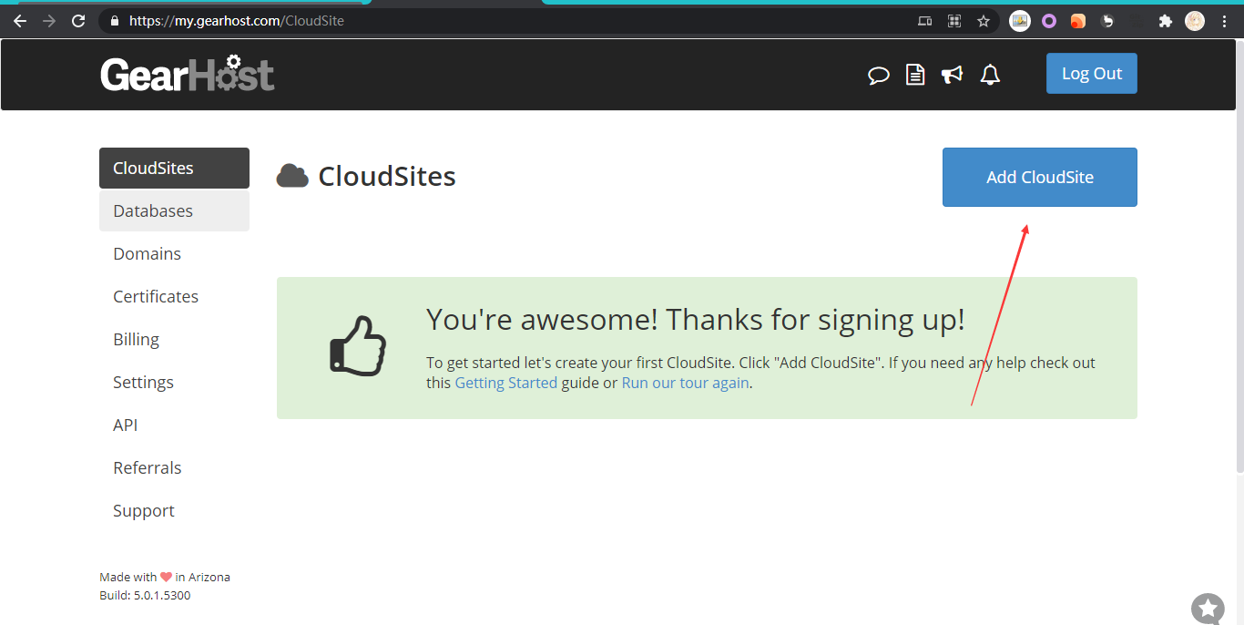Follow the Getting Started guide link

coord(505,383)
